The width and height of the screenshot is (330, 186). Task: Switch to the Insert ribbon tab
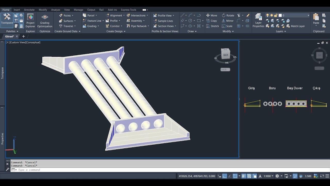click(17, 10)
